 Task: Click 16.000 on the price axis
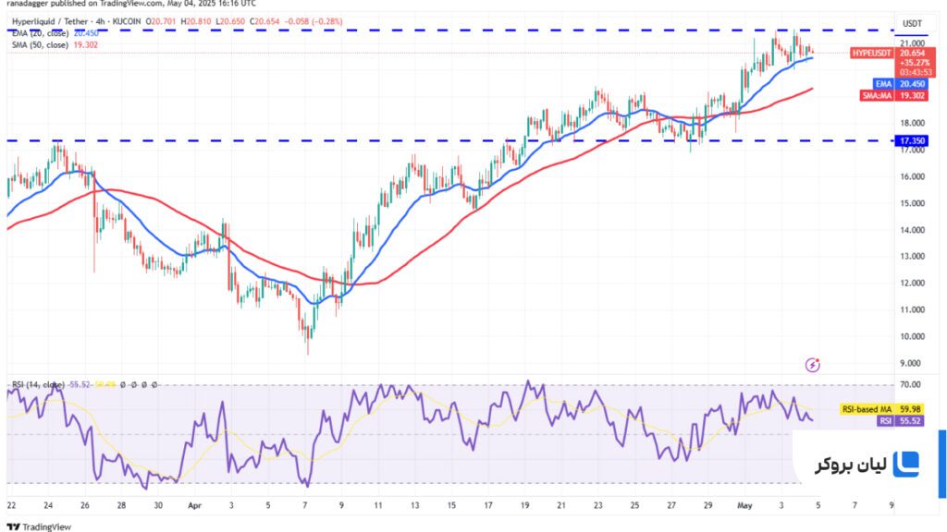coord(912,176)
